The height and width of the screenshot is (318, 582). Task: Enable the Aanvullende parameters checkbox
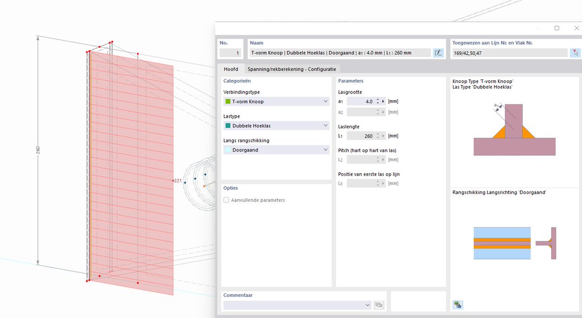[226, 200]
